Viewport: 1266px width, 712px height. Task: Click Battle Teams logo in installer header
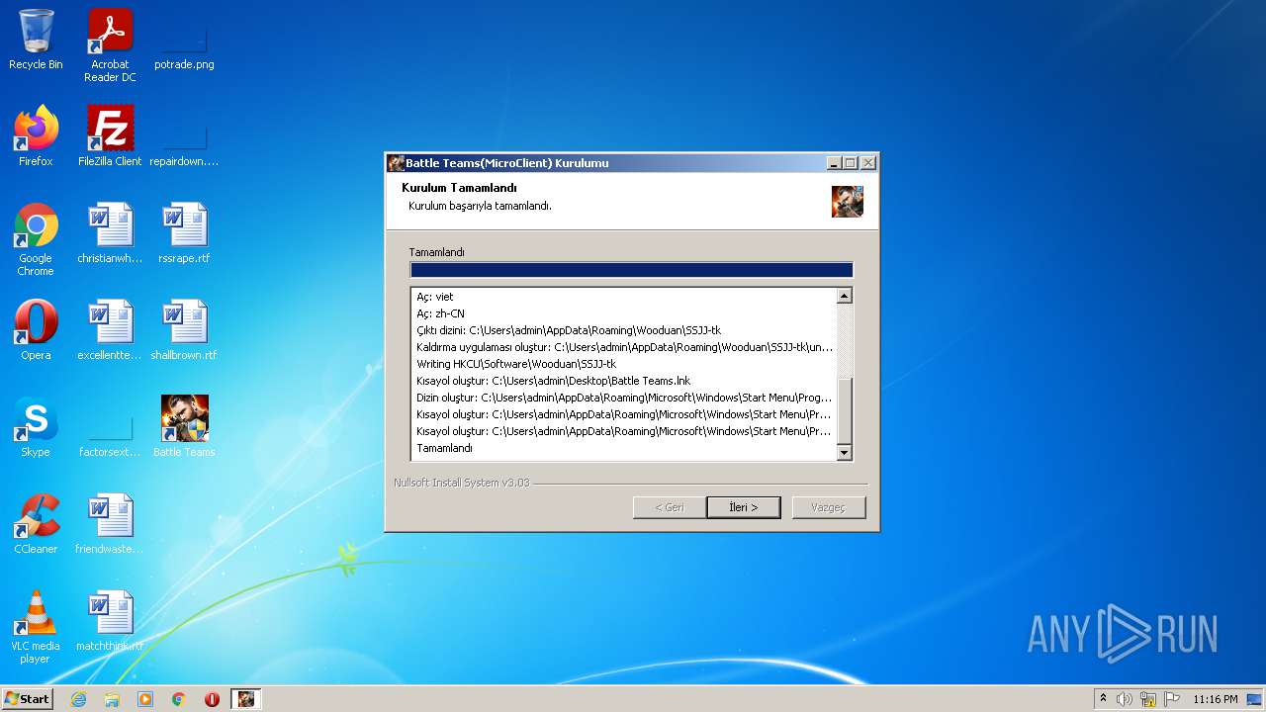(x=848, y=201)
